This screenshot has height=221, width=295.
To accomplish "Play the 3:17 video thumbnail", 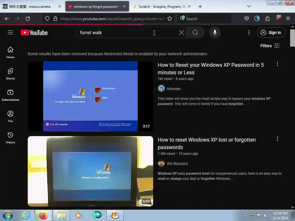I will pyautogui.click(x=90, y=96).
